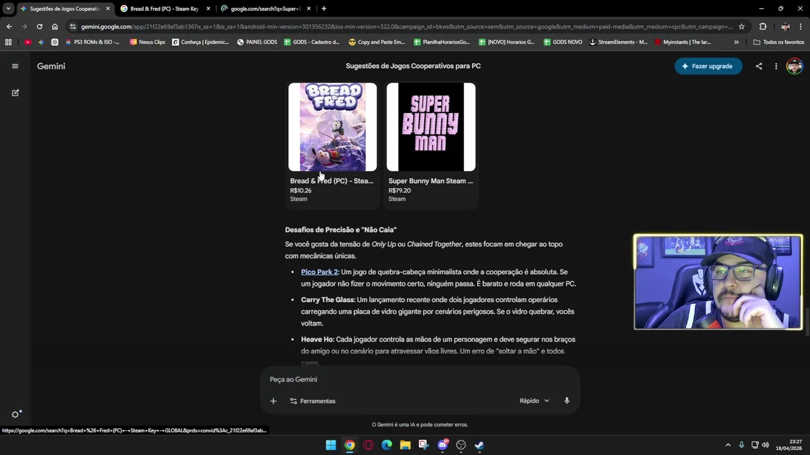Open the three-dot conversation options menu
This screenshot has width=810, height=455.
pyautogui.click(x=776, y=66)
